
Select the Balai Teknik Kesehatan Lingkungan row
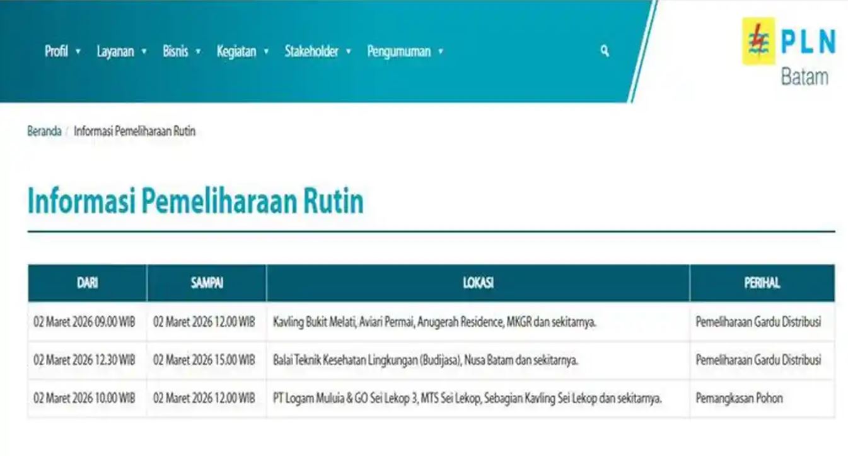(426, 360)
